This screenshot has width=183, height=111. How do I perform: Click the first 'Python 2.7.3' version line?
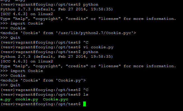tap(57, 9)
